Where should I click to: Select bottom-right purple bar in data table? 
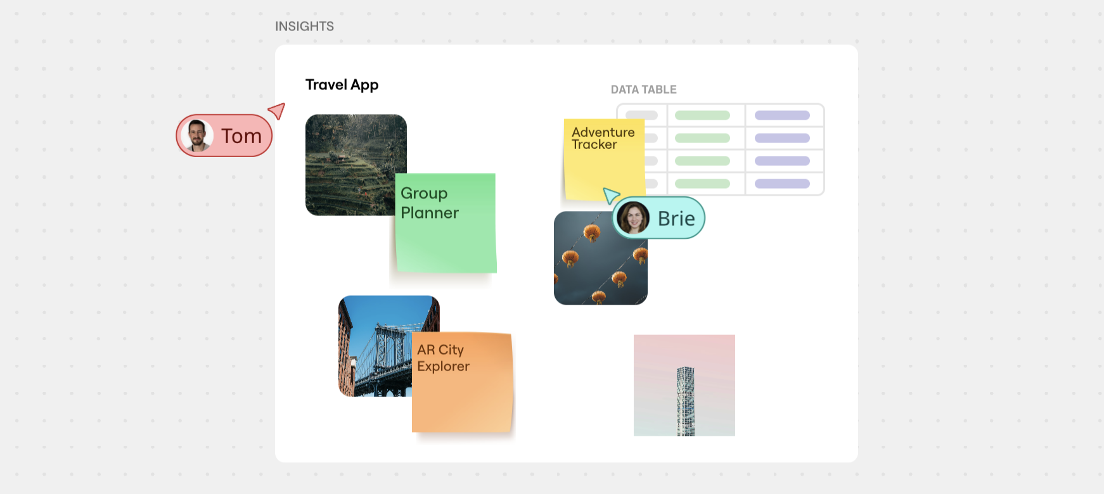(782, 184)
